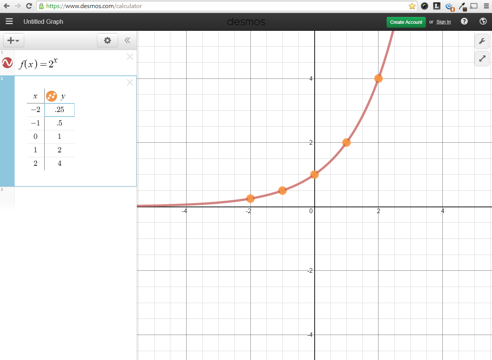Collapse the expression list panel
The image size is (492, 360).
[x=127, y=40]
